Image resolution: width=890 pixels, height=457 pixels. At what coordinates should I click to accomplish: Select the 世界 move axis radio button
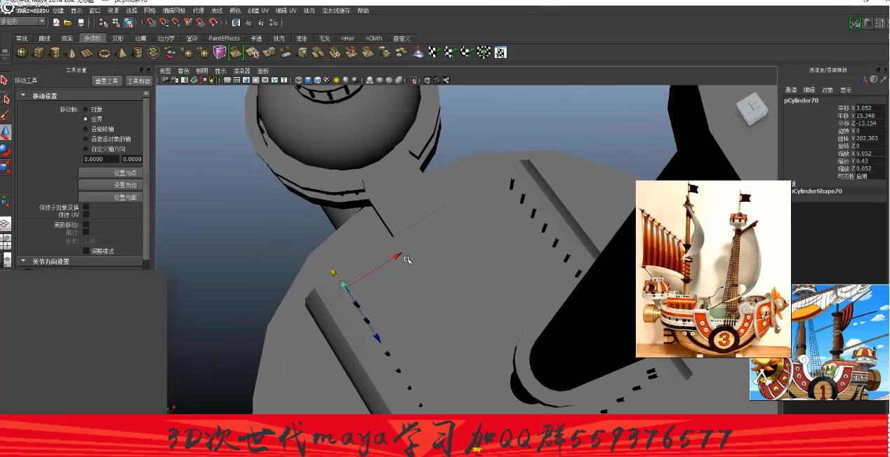[x=85, y=118]
